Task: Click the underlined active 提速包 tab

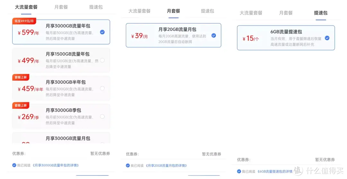Action: 320,13
